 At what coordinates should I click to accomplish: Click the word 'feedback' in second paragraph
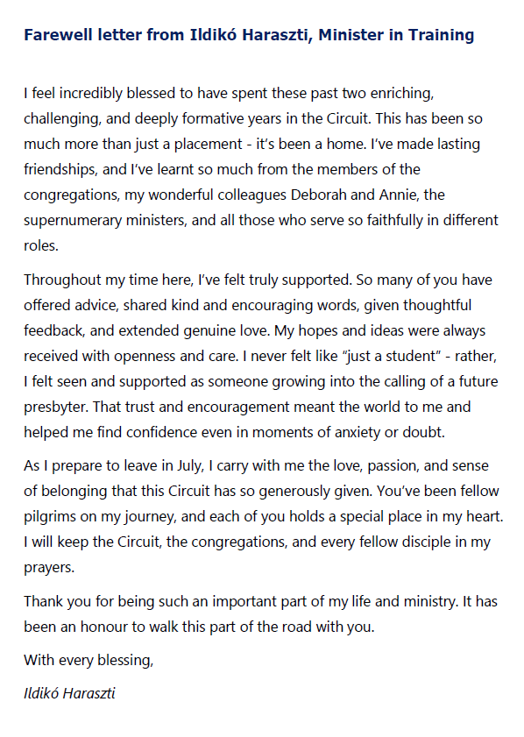click(53, 331)
